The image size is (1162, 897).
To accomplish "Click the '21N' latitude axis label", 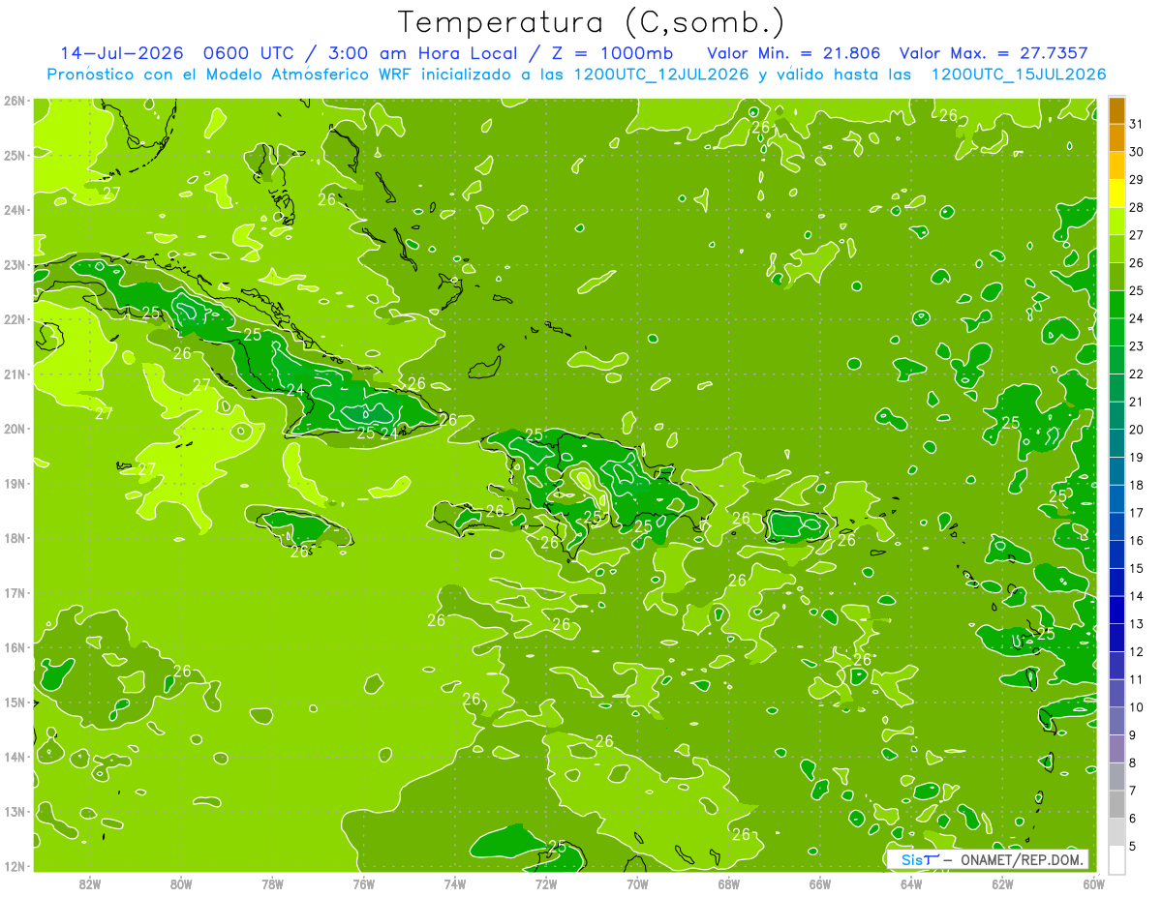I will (x=15, y=374).
